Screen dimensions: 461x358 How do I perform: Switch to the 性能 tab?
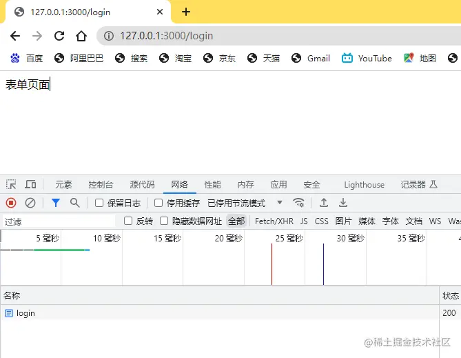click(212, 185)
